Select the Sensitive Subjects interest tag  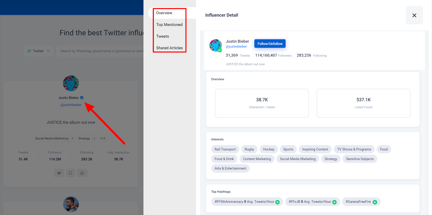coord(360,159)
